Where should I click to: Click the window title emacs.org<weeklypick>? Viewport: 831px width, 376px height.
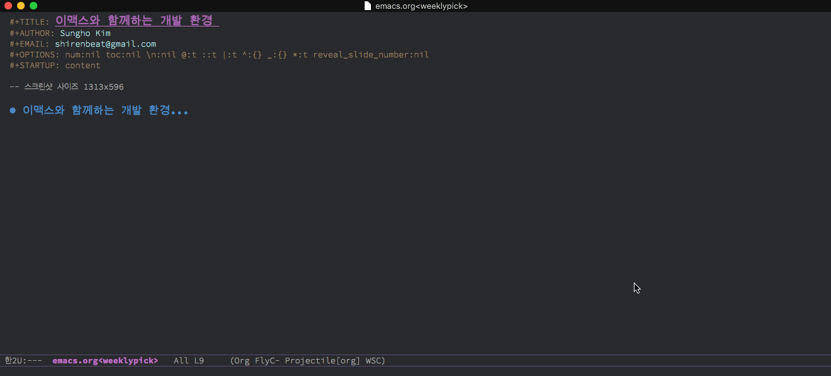click(x=422, y=6)
